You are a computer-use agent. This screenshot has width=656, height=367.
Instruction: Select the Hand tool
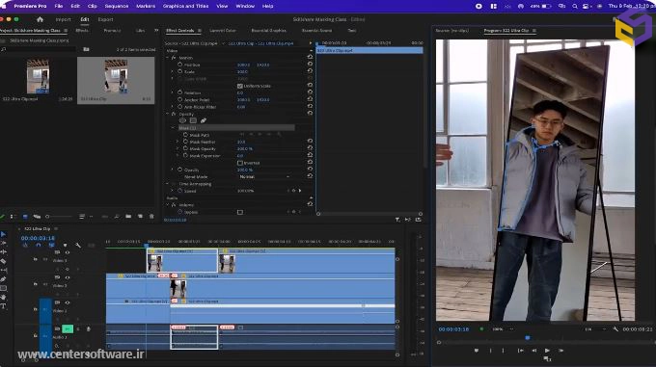[3, 298]
